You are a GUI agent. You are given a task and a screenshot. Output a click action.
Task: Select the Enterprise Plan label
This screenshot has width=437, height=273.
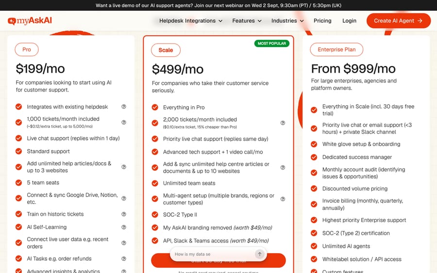click(x=336, y=49)
